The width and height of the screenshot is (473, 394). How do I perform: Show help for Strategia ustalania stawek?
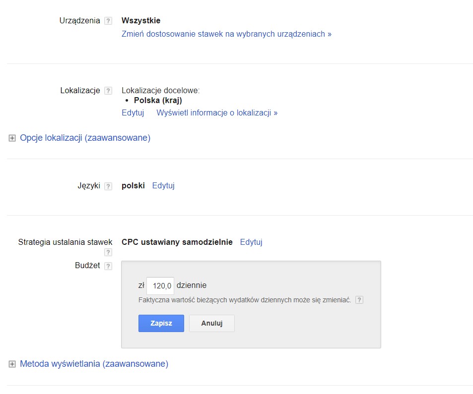point(108,252)
